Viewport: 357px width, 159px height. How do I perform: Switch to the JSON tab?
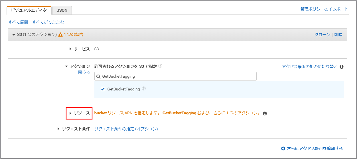[62, 10]
